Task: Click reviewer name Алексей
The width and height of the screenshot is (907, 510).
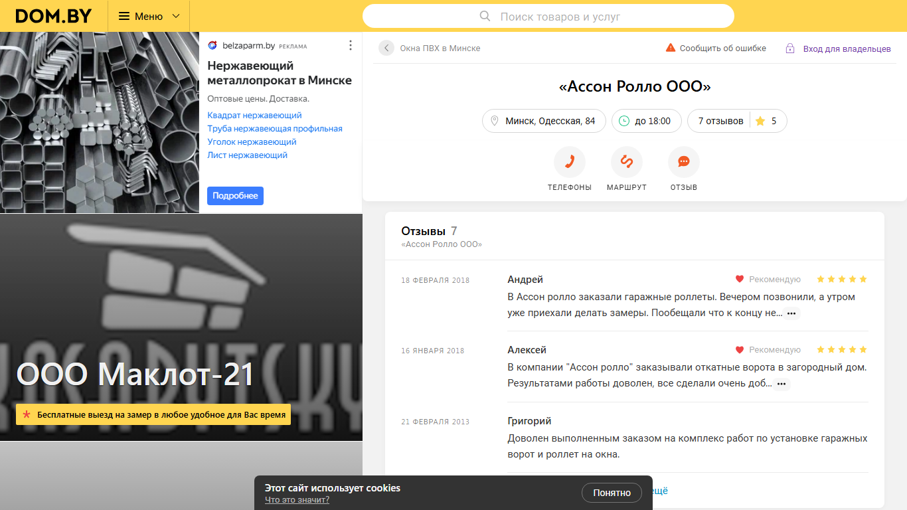Action: pyautogui.click(x=527, y=350)
